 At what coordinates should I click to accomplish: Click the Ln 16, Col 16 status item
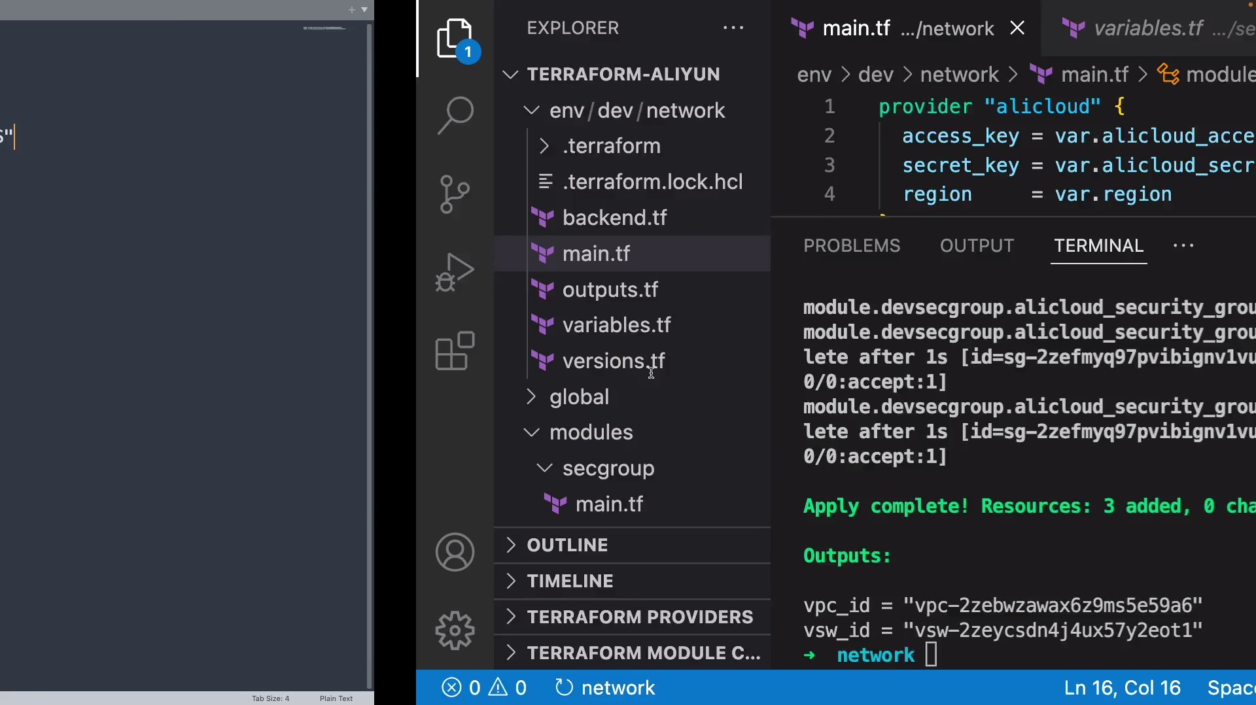pyautogui.click(x=1122, y=688)
